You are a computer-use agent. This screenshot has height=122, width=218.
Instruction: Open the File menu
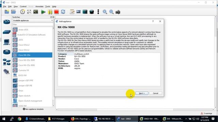click(4, 6)
